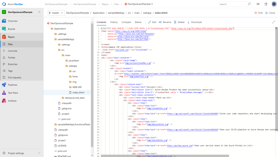Open the Commits page
Screen dimensions: 278x157
point(12,51)
